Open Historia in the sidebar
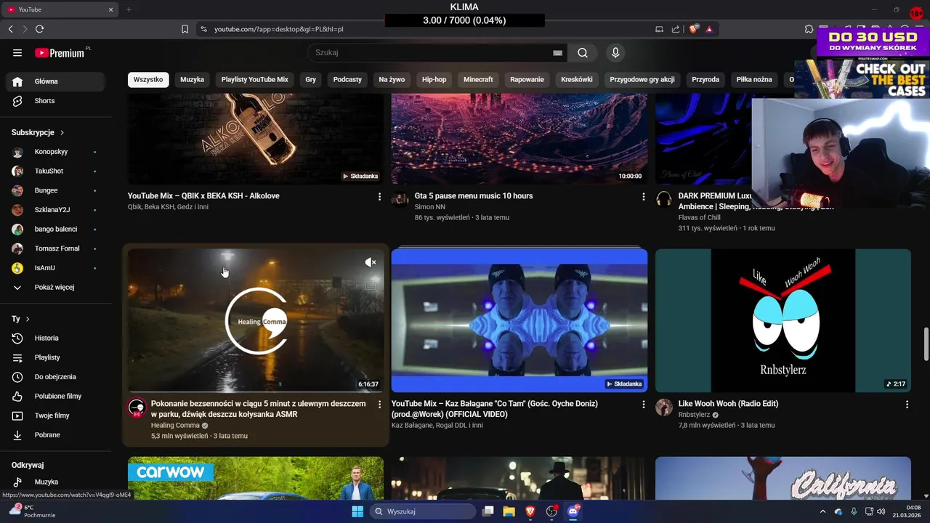Viewport: 930px width, 523px height. click(x=56, y=338)
